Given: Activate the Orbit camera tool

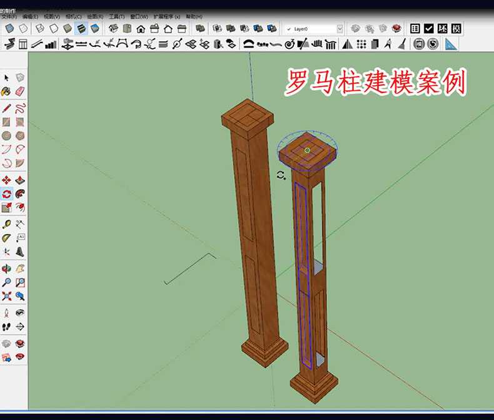Looking at the screenshot, I should coord(7,269).
